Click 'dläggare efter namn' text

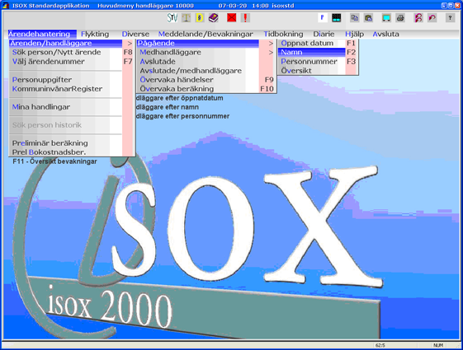click(168, 107)
